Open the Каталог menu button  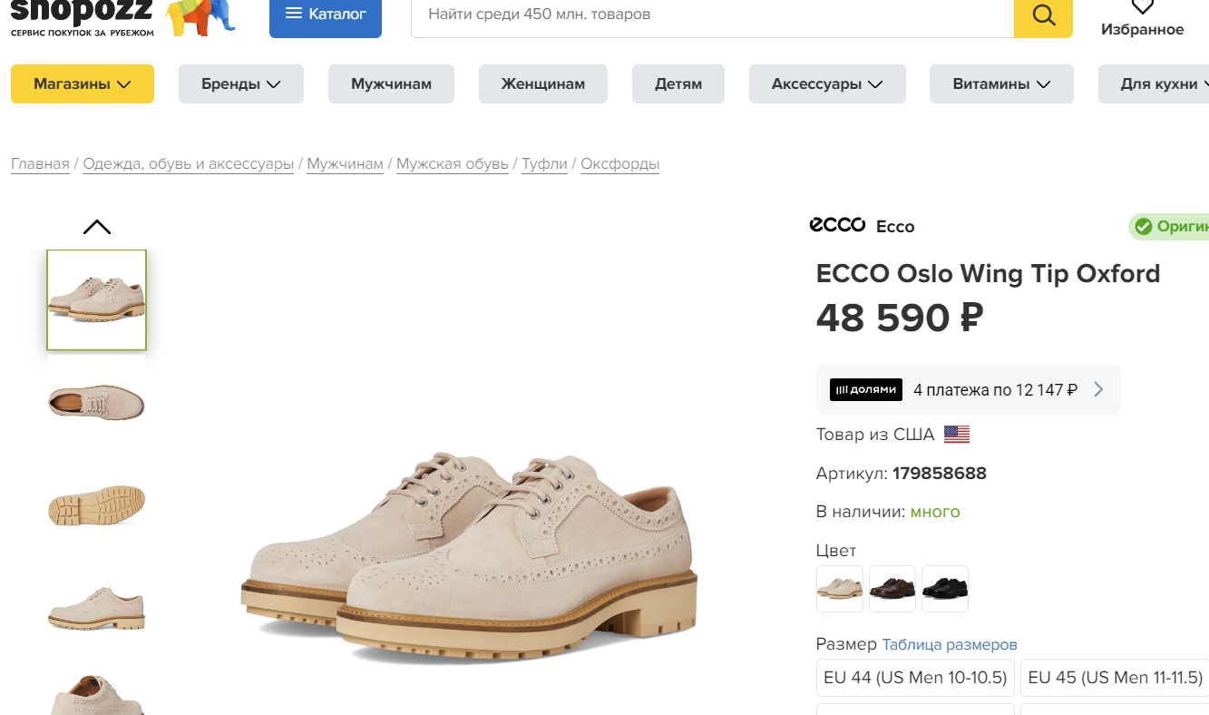[326, 15]
